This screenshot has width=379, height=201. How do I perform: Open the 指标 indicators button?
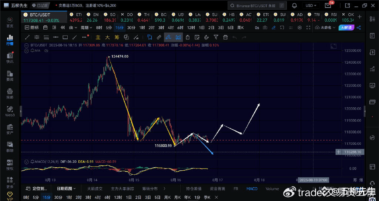pyautogui.click(x=32, y=27)
